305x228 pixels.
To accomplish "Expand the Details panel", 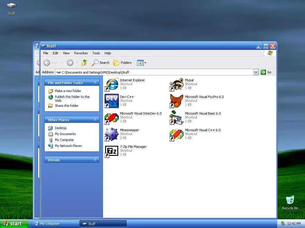I will point(95,160).
